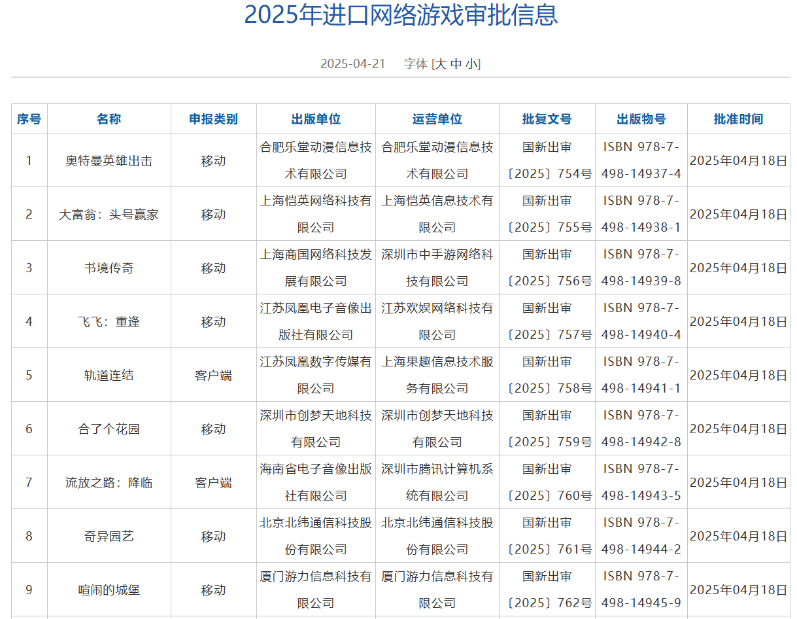Click the 运营单位 column header
The width and height of the screenshot is (797, 619).
point(437,119)
